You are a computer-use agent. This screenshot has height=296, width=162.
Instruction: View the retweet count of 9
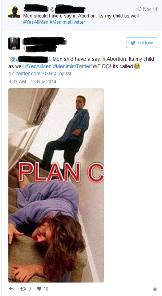29,289
